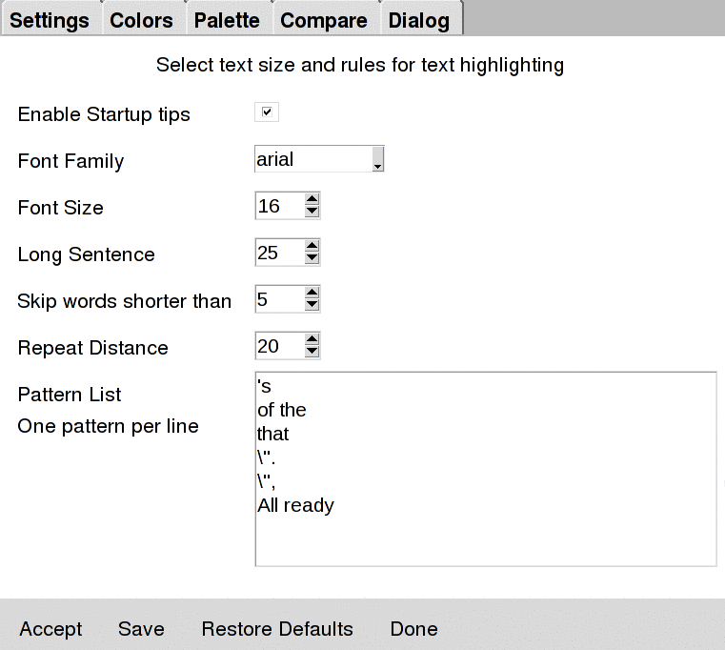The height and width of the screenshot is (650, 725).
Task: Increase Long Sentence value with up arrow
Action: tap(312, 247)
